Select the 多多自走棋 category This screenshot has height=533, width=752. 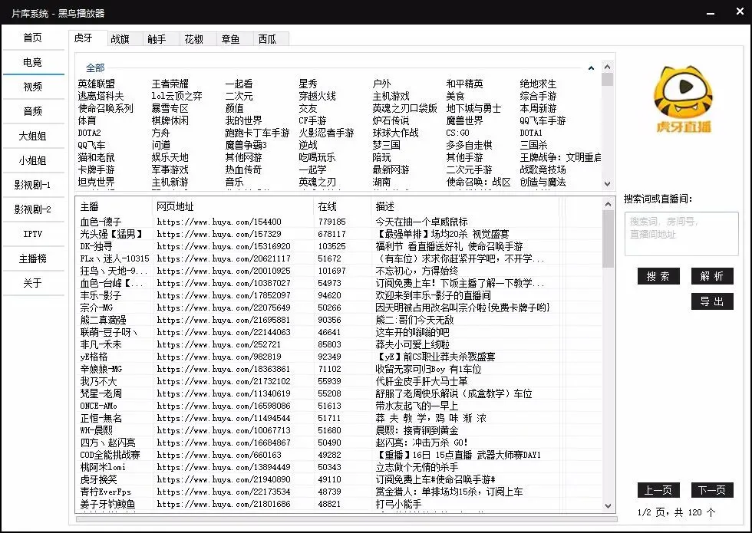point(469,145)
